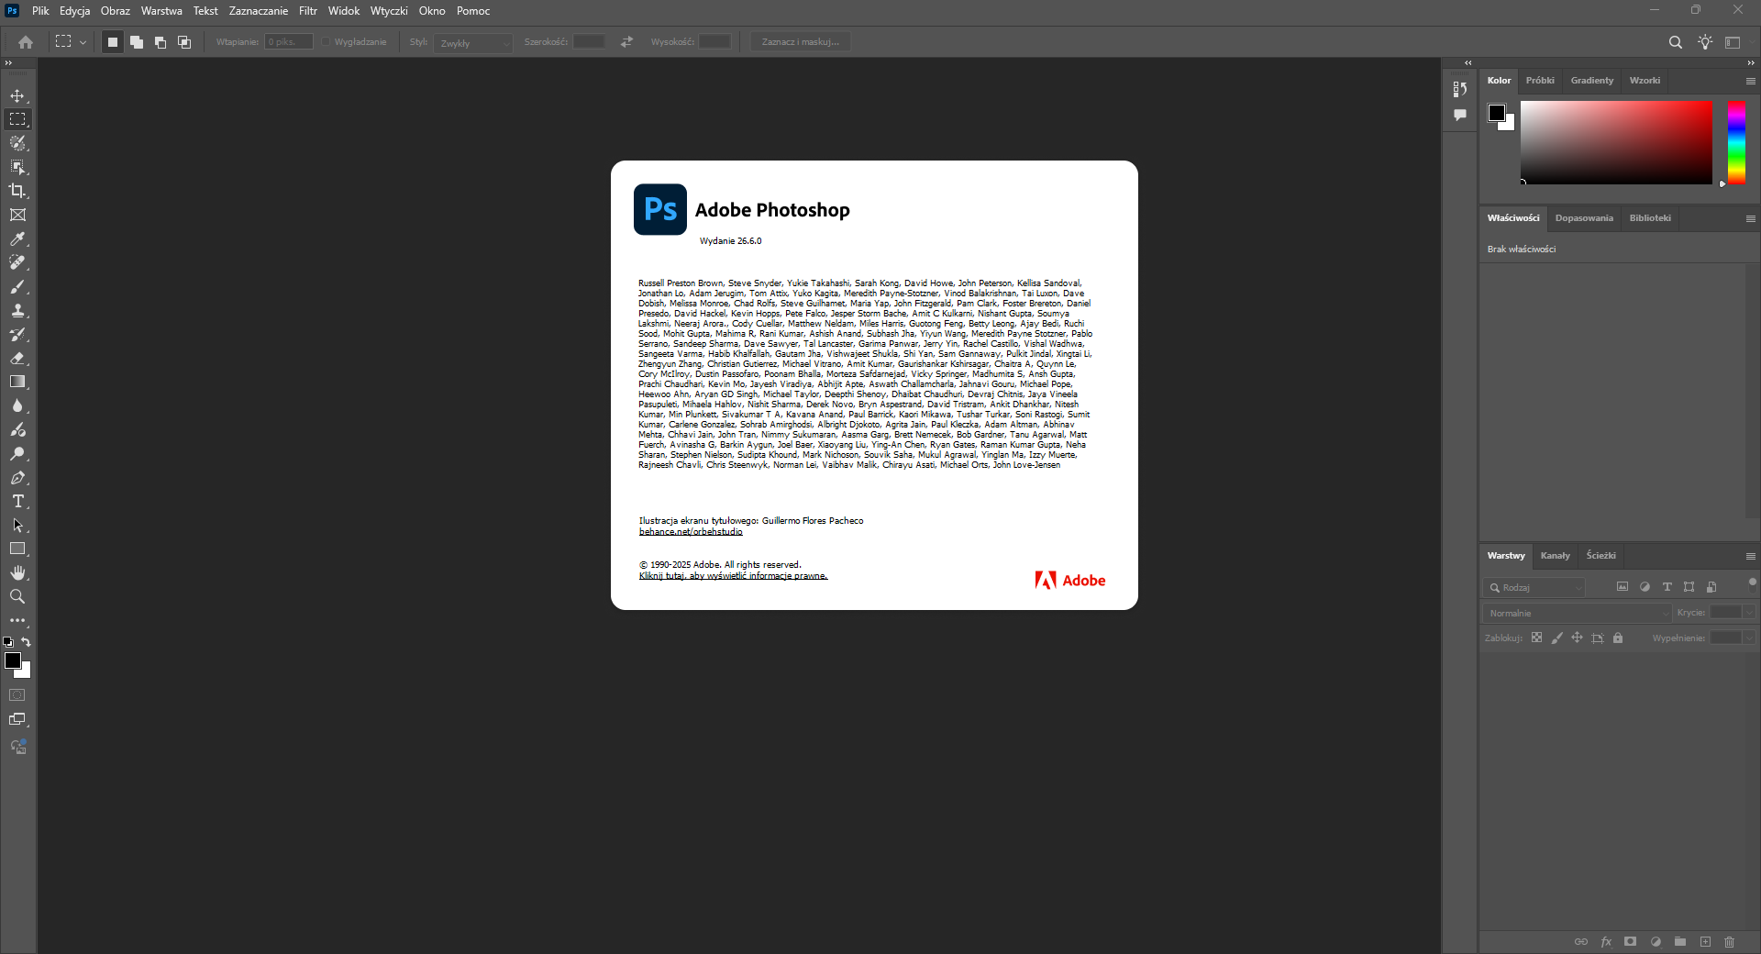Viewport: 1761px width, 954px height.
Task: Toggle Quick Mask mode in toolbar
Action: pos(17,695)
